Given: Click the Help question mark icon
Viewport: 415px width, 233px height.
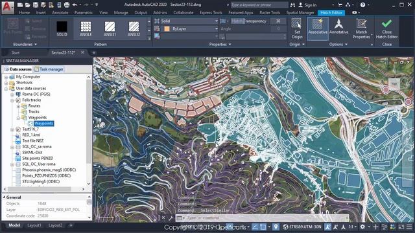Looking at the screenshot, I should point(362,5).
